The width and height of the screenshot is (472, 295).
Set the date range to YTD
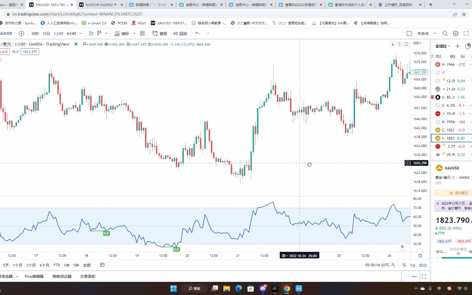coord(57,265)
